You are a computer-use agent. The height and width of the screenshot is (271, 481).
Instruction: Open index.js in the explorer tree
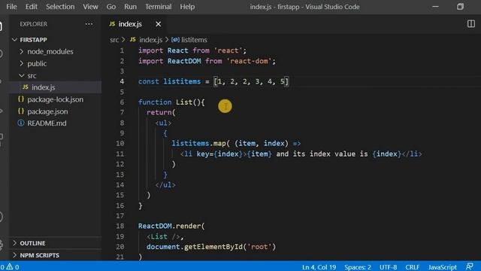coord(55,87)
